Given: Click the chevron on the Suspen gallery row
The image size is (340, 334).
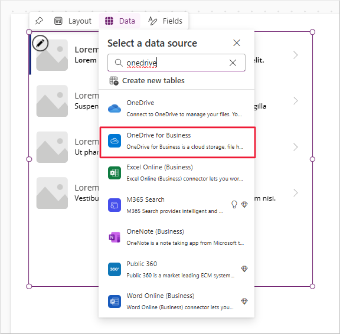Looking at the screenshot, I should tap(295, 101).
